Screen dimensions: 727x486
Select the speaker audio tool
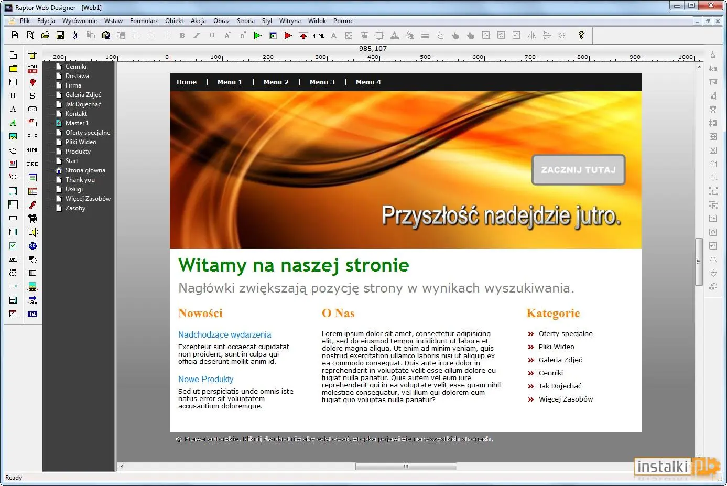(32, 232)
